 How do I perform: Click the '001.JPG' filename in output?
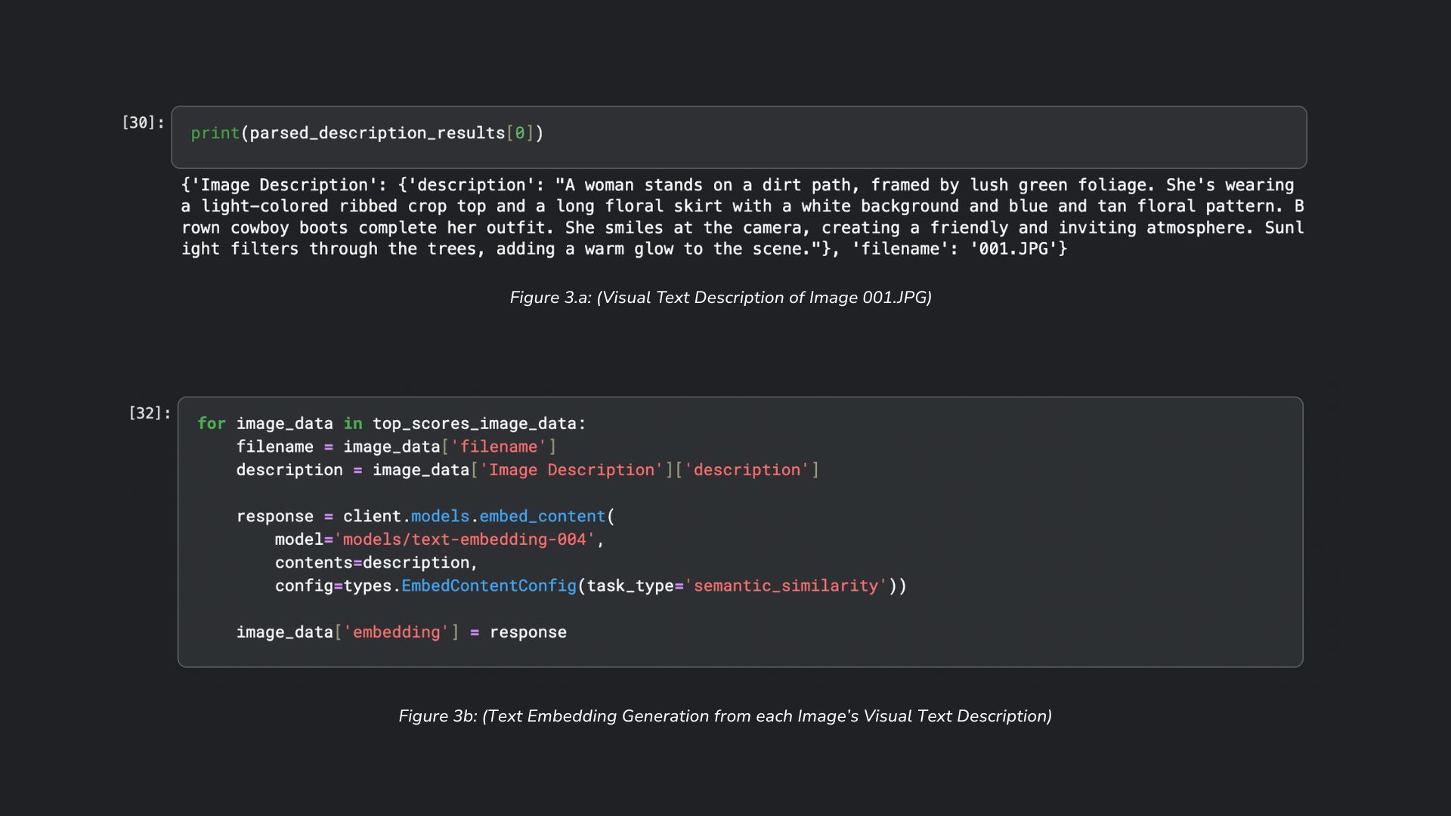pos(1013,249)
